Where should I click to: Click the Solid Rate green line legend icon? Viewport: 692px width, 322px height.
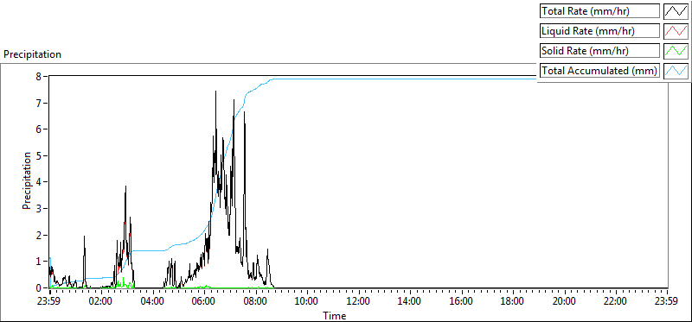click(x=676, y=51)
